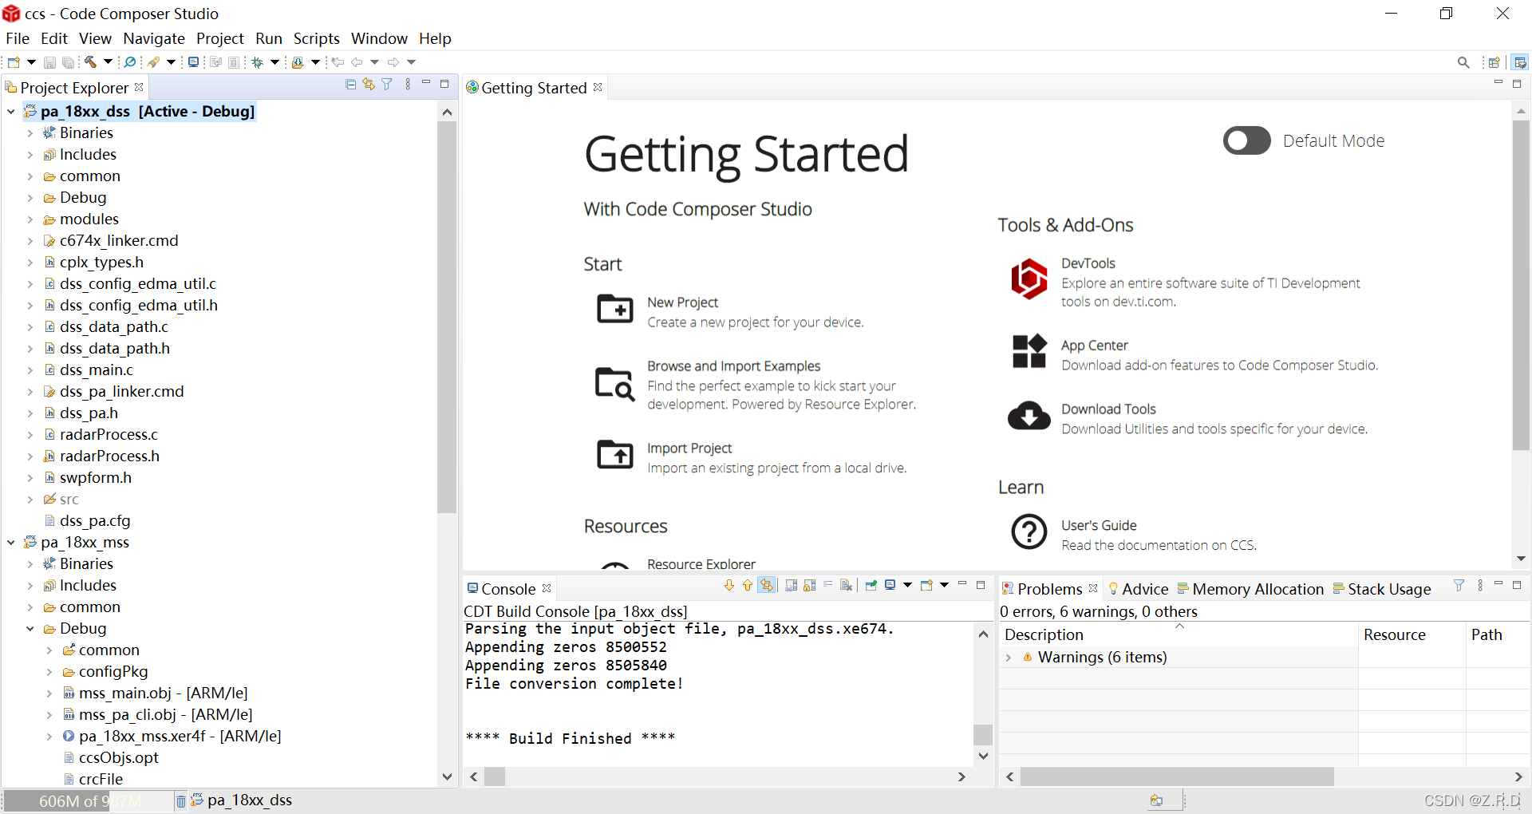Click the heap status memory bar
Viewport: 1532px width, 814px height.
pyautogui.click(x=89, y=800)
